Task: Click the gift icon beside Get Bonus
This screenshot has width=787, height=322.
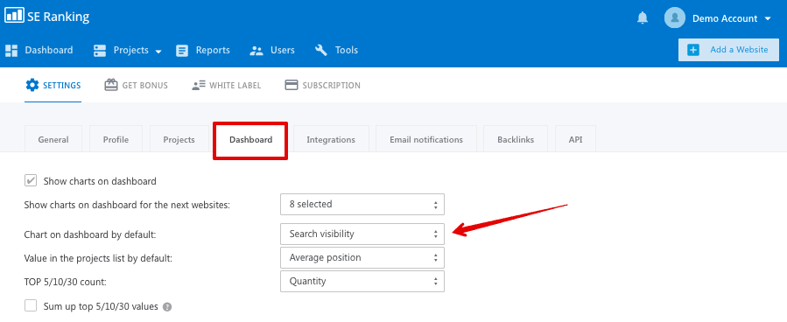Action: [111, 85]
